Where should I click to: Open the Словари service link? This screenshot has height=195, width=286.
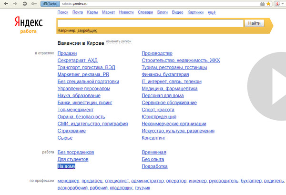pyautogui.click(x=145, y=12)
